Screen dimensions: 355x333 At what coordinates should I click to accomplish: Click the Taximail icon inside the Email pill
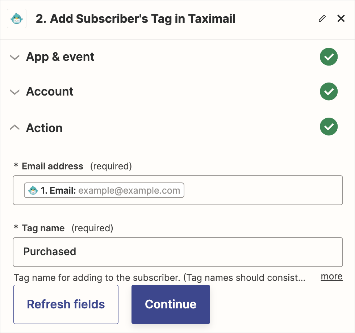pyautogui.click(x=33, y=190)
